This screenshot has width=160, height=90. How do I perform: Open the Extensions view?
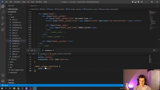tap(3, 29)
